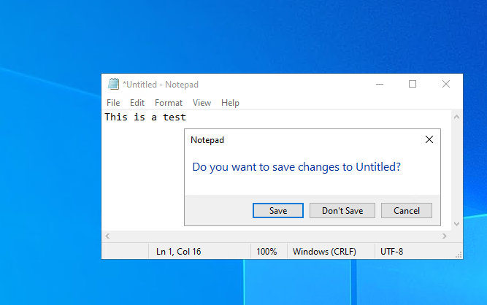
Task: Click the Save button in the dialog
Action: [x=278, y=211]
